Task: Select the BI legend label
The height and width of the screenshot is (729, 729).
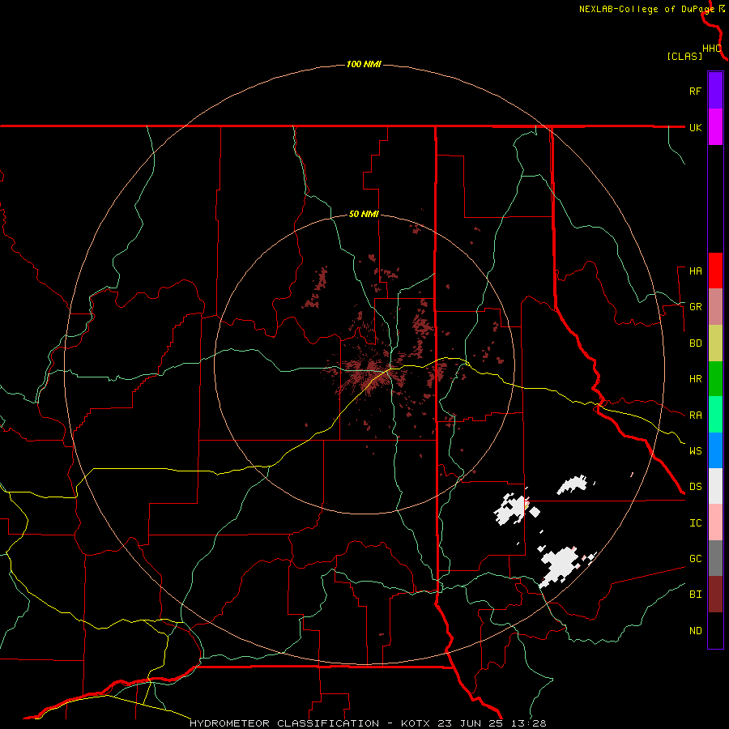Action: pos(695,595)
